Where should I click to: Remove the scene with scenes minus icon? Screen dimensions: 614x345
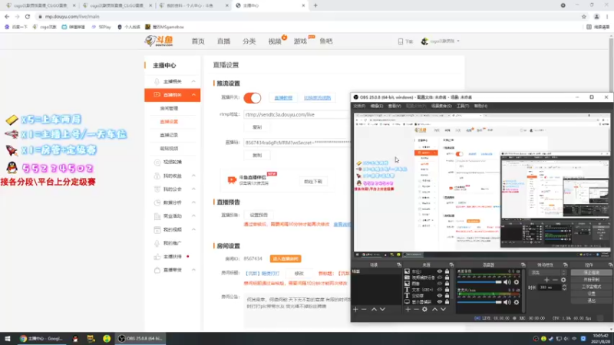(x=364, y=310)
